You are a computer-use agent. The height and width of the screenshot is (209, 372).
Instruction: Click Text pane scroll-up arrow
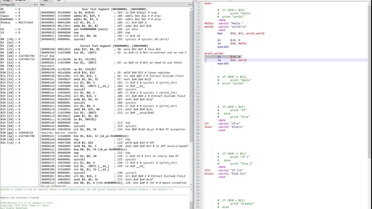(x=191, y=9)
